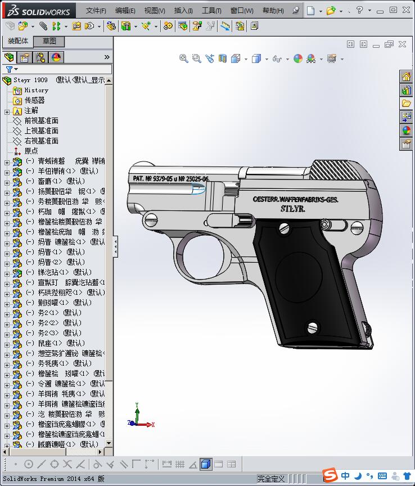Image resolution: width=415 pixels, height=486 pixels.
Task: Open the FeatureManager design tree tab
Action: [x=9, y=57]
